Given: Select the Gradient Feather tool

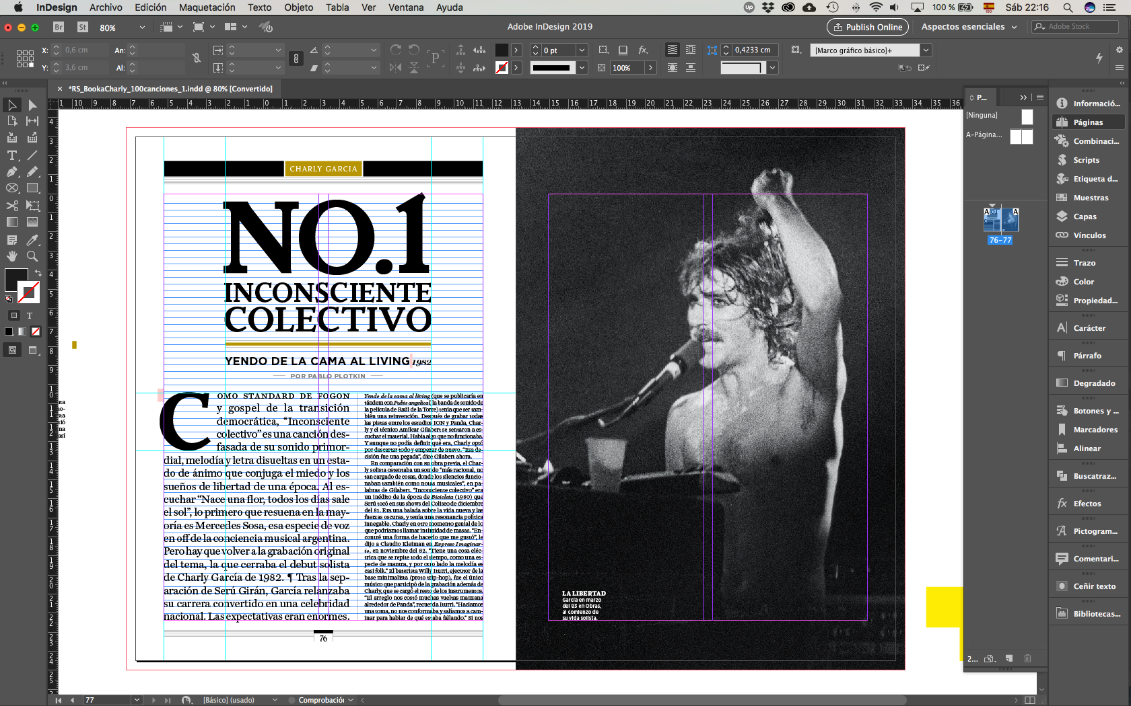Looking at the screenshot, I should coord(32,222).
